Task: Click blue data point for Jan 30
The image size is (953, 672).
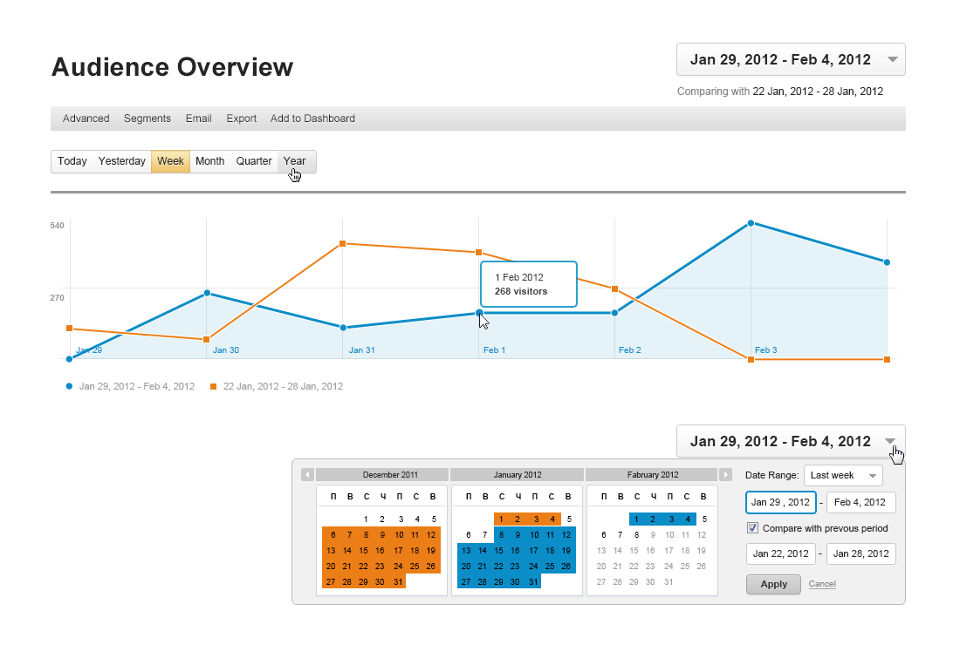Action: (x=207, y=293)
